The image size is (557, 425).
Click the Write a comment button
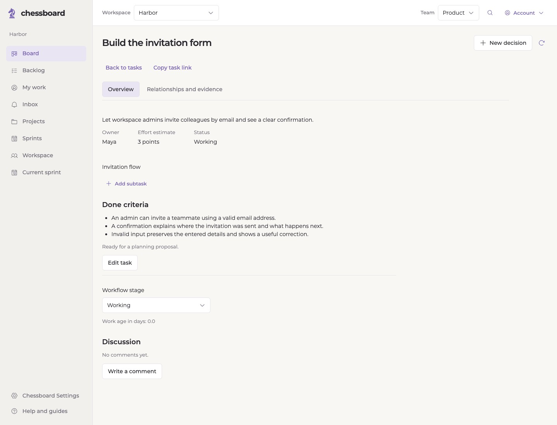pyautogui.click(x=132, y=371)
